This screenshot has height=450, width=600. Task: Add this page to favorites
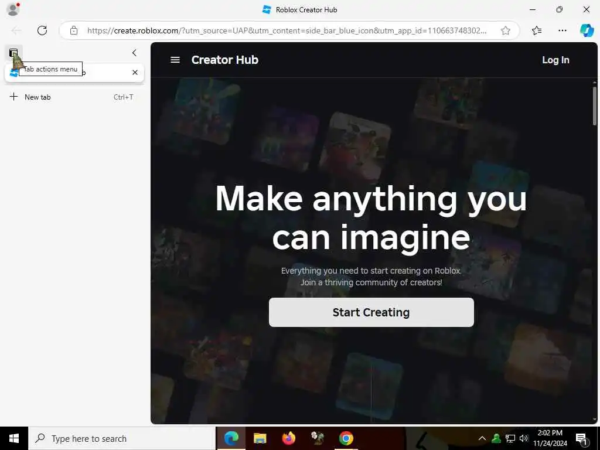point(506,30)
